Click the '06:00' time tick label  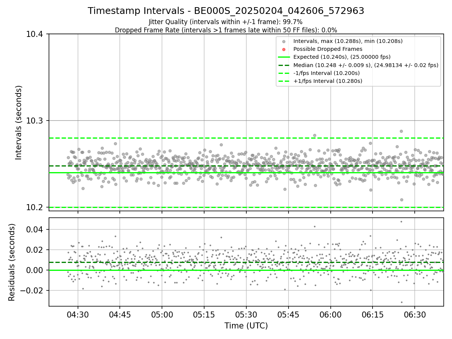[x=330, y=314]
